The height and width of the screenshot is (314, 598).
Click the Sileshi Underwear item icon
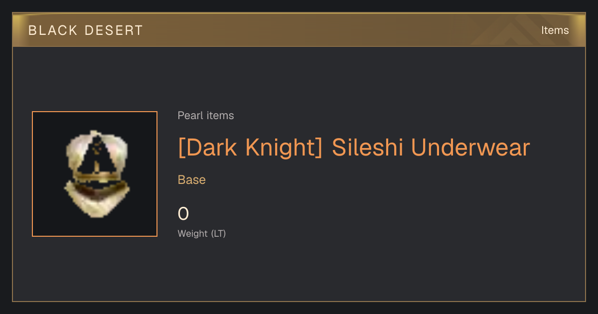pyautogui.click(x=97, y=174)
